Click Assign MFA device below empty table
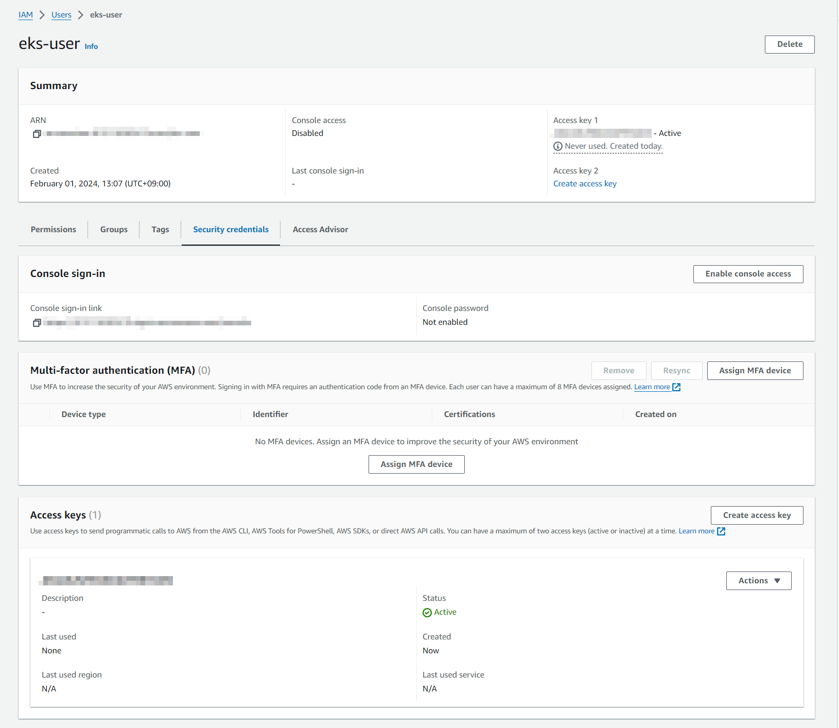Image resolution: width=839 pixels, height=728 pixels. click(416, 464)
